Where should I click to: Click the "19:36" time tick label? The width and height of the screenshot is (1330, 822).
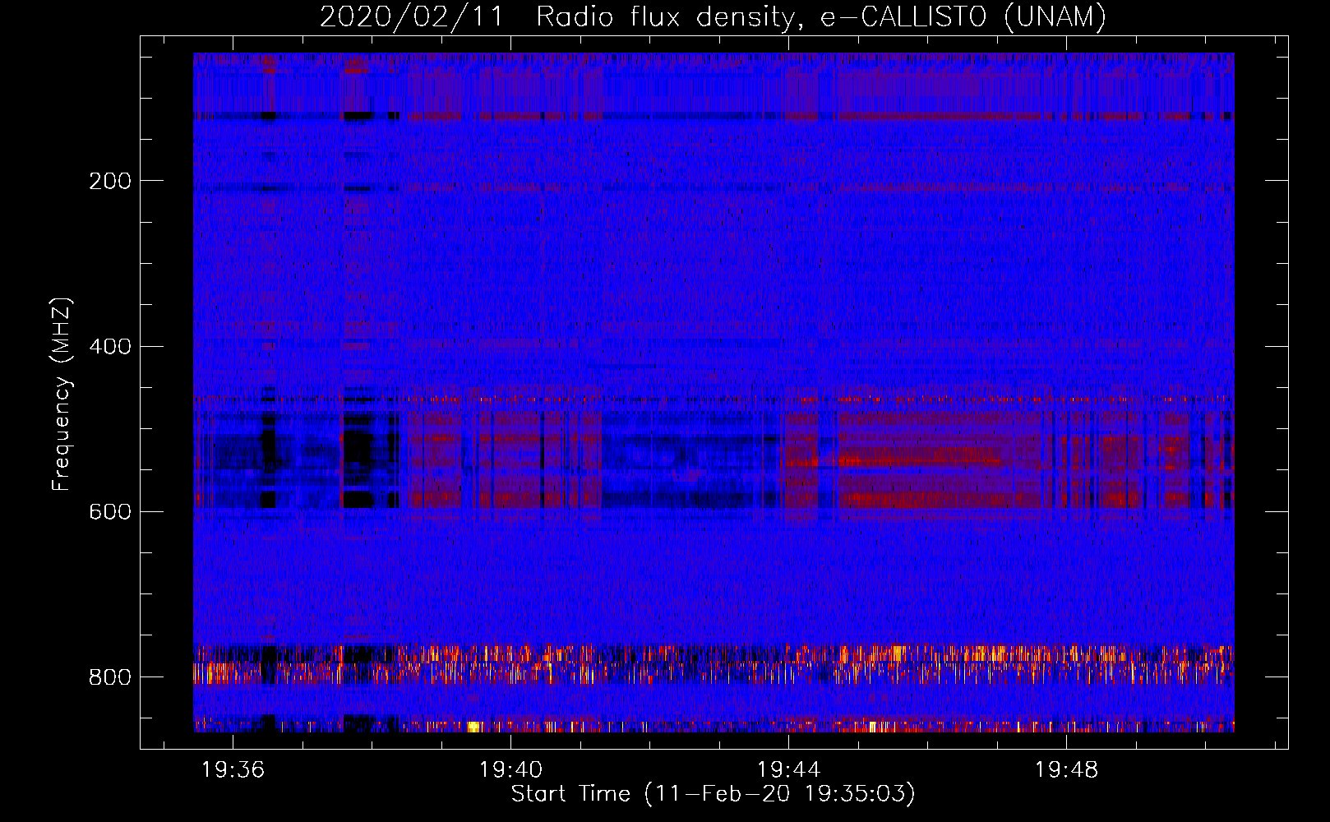233,770
